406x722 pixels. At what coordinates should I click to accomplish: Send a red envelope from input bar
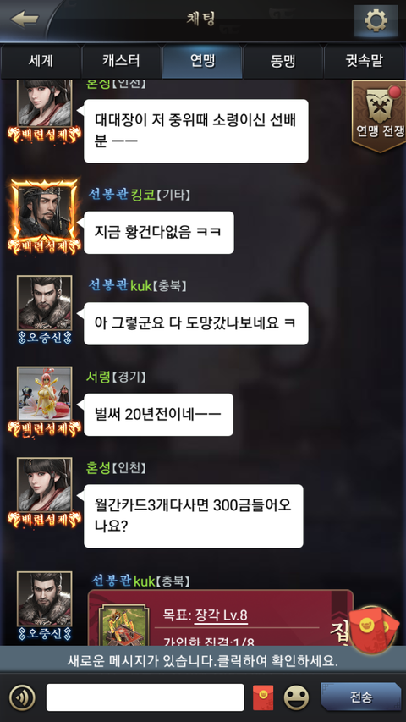coord(263,697)
